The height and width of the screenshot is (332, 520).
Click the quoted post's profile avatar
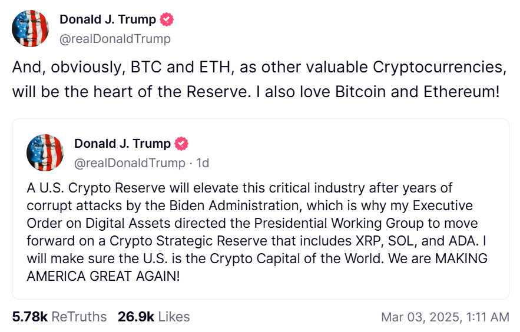coord(45,152)
